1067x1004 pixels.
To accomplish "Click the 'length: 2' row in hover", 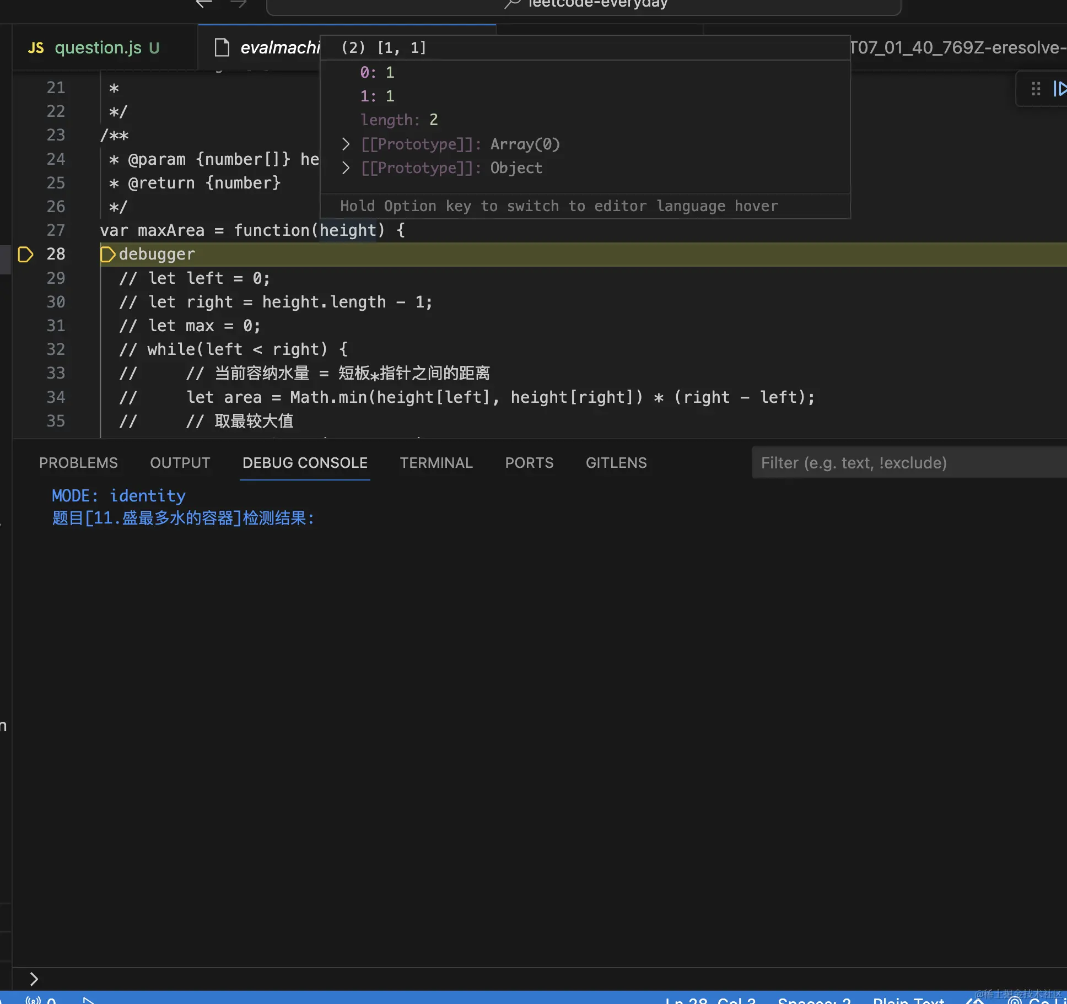I will (399, 120).
